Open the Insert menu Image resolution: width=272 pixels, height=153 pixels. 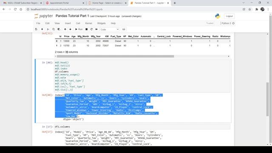pos(68,23)
